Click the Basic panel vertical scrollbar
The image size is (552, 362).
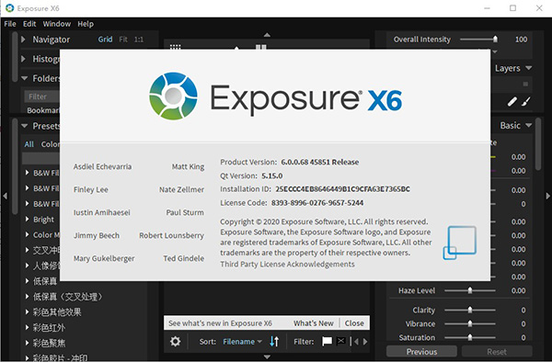click(538, 145)
